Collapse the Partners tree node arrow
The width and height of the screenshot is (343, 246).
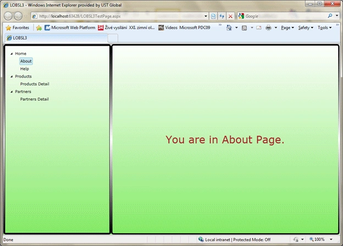(x=12, y=92)
